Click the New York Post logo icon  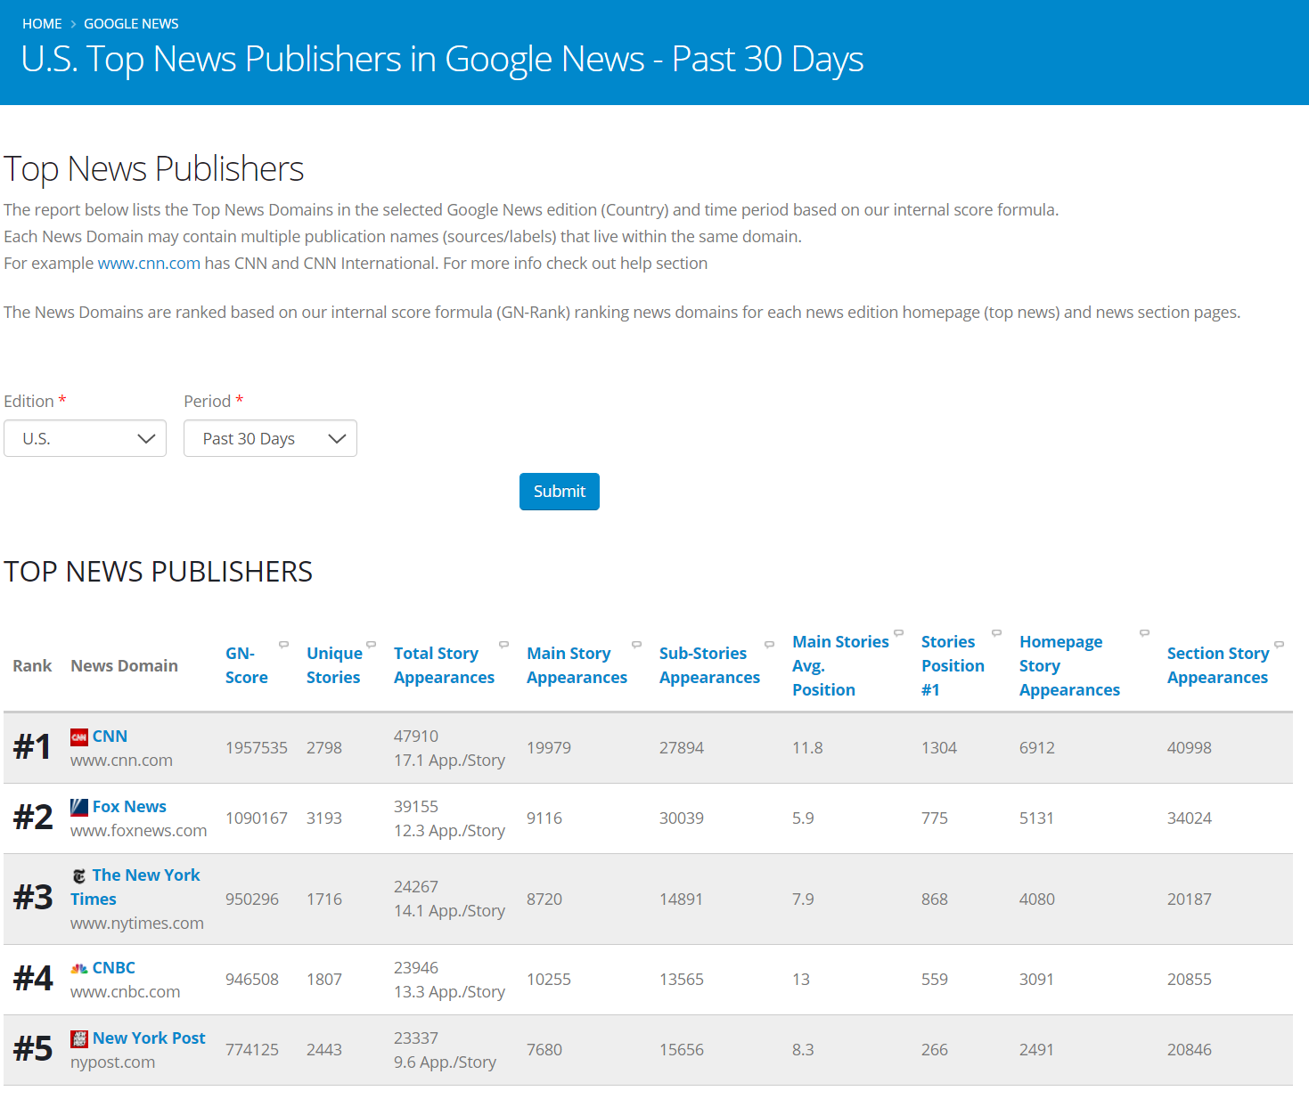tap(79, 1038)
